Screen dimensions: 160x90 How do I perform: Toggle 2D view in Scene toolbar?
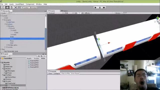pos(76,13)
